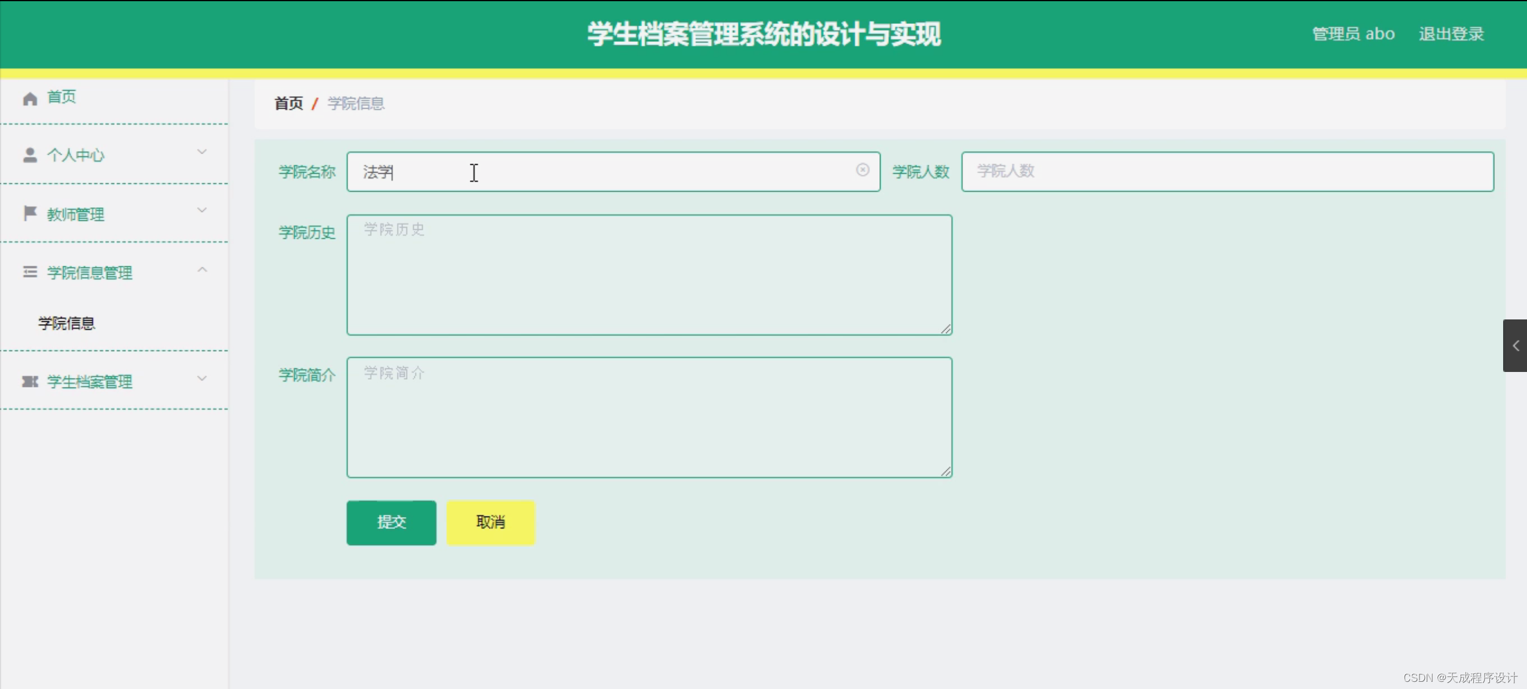
Task: Select the archive icon for 学生档案管理
Action: click(30, 382)
